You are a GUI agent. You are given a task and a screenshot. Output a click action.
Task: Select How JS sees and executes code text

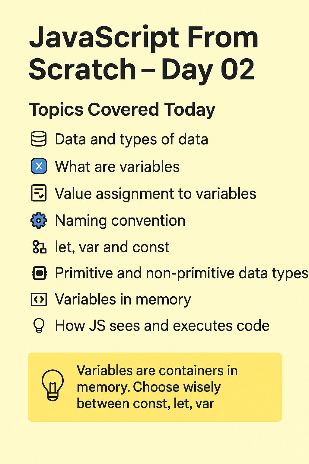point(162,326)
